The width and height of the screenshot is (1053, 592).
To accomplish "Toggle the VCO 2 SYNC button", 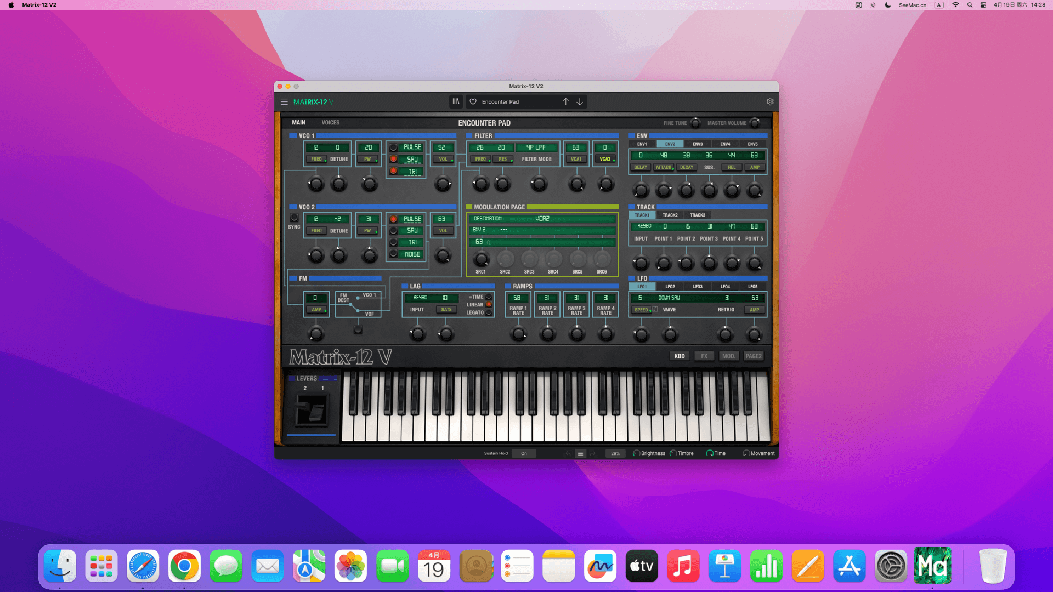I will [x=294, y=218].
